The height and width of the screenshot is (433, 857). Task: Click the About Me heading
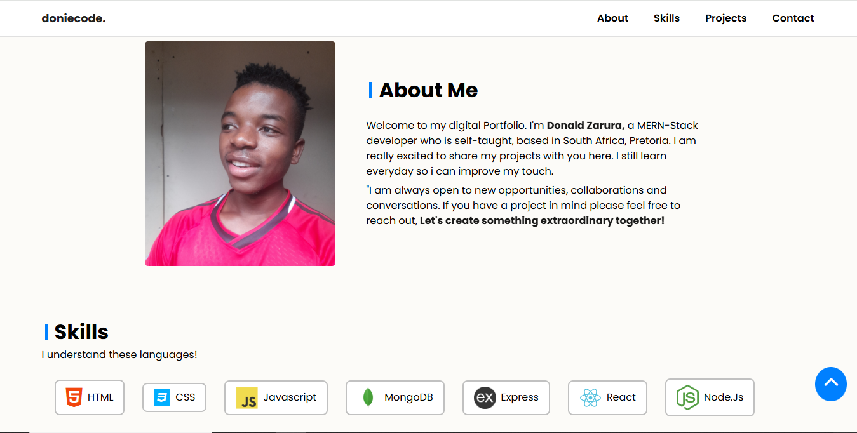click(428, 90)
